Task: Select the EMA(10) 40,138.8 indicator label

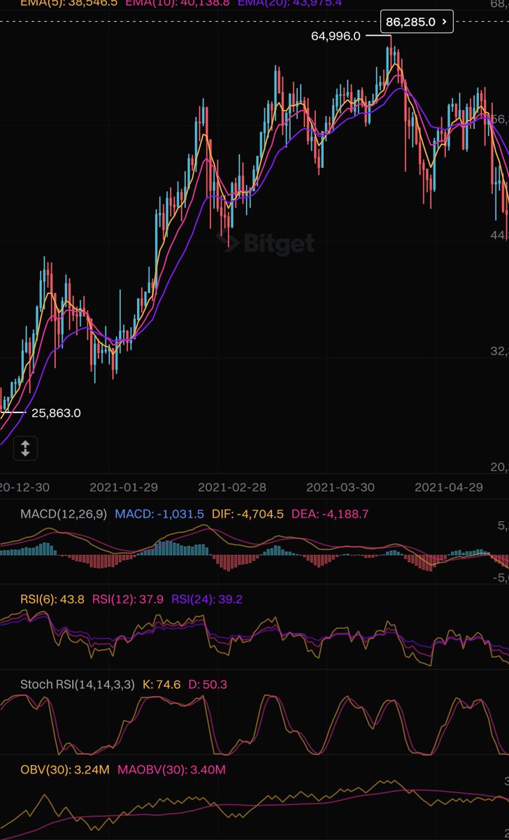Action: pyautogui.click(x=179, y=3)
